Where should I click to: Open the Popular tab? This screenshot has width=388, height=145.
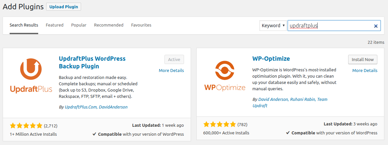(x=79, y=25)
